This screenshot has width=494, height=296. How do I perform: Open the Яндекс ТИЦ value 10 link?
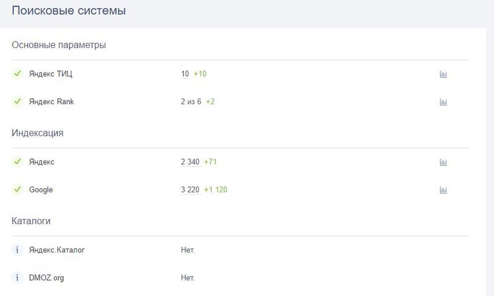coord(185,75)
